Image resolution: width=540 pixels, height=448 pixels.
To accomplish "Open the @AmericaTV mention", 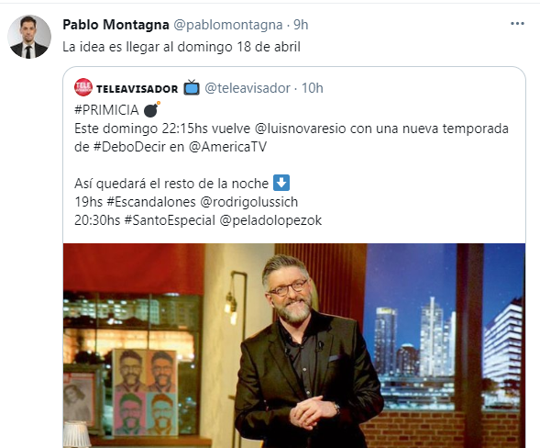I will pos(227,147).
